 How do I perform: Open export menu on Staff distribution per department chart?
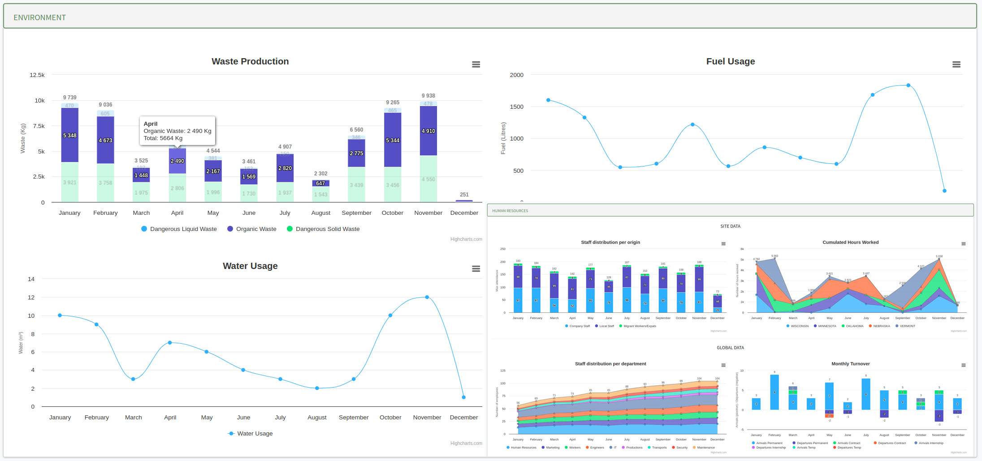723,365
